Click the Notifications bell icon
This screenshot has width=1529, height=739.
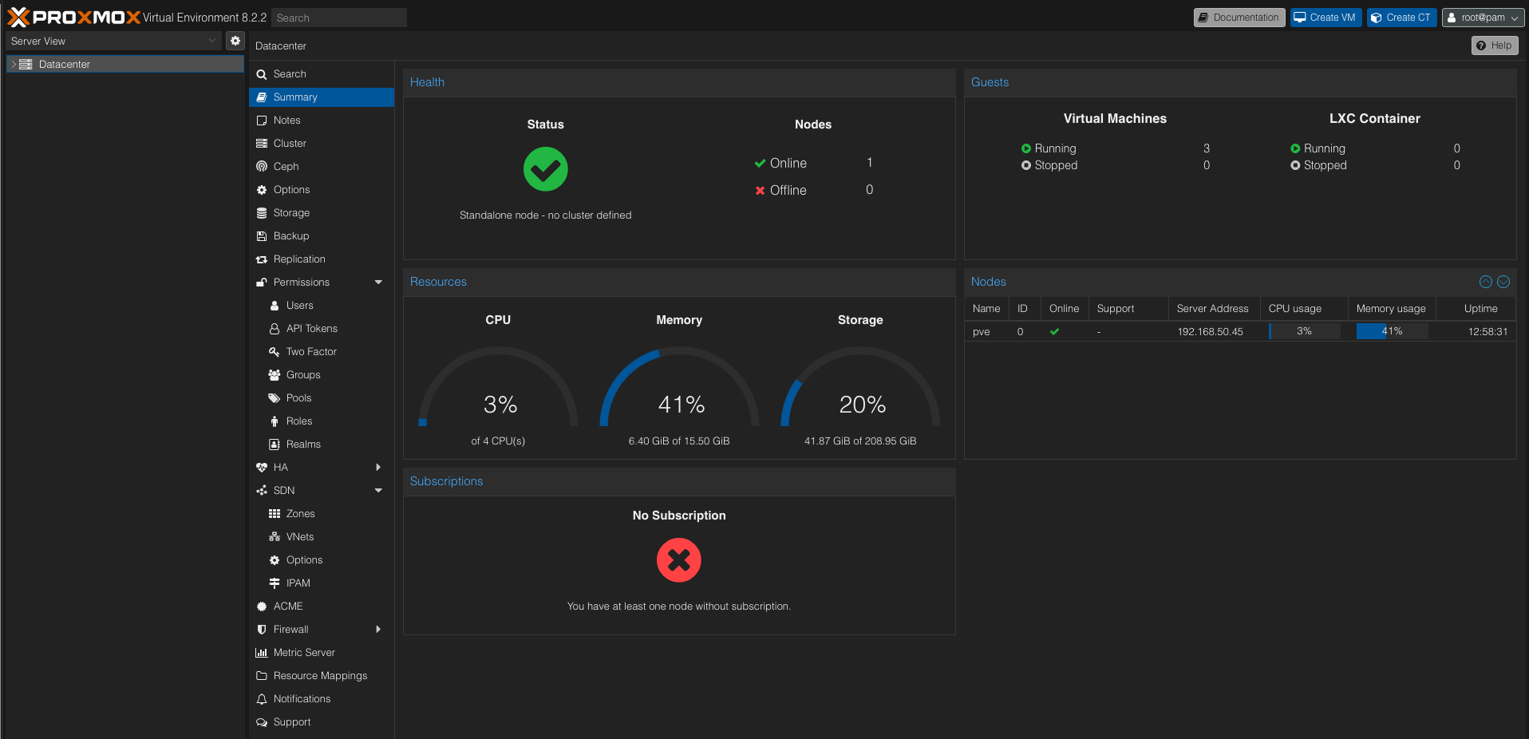[262, 698]
